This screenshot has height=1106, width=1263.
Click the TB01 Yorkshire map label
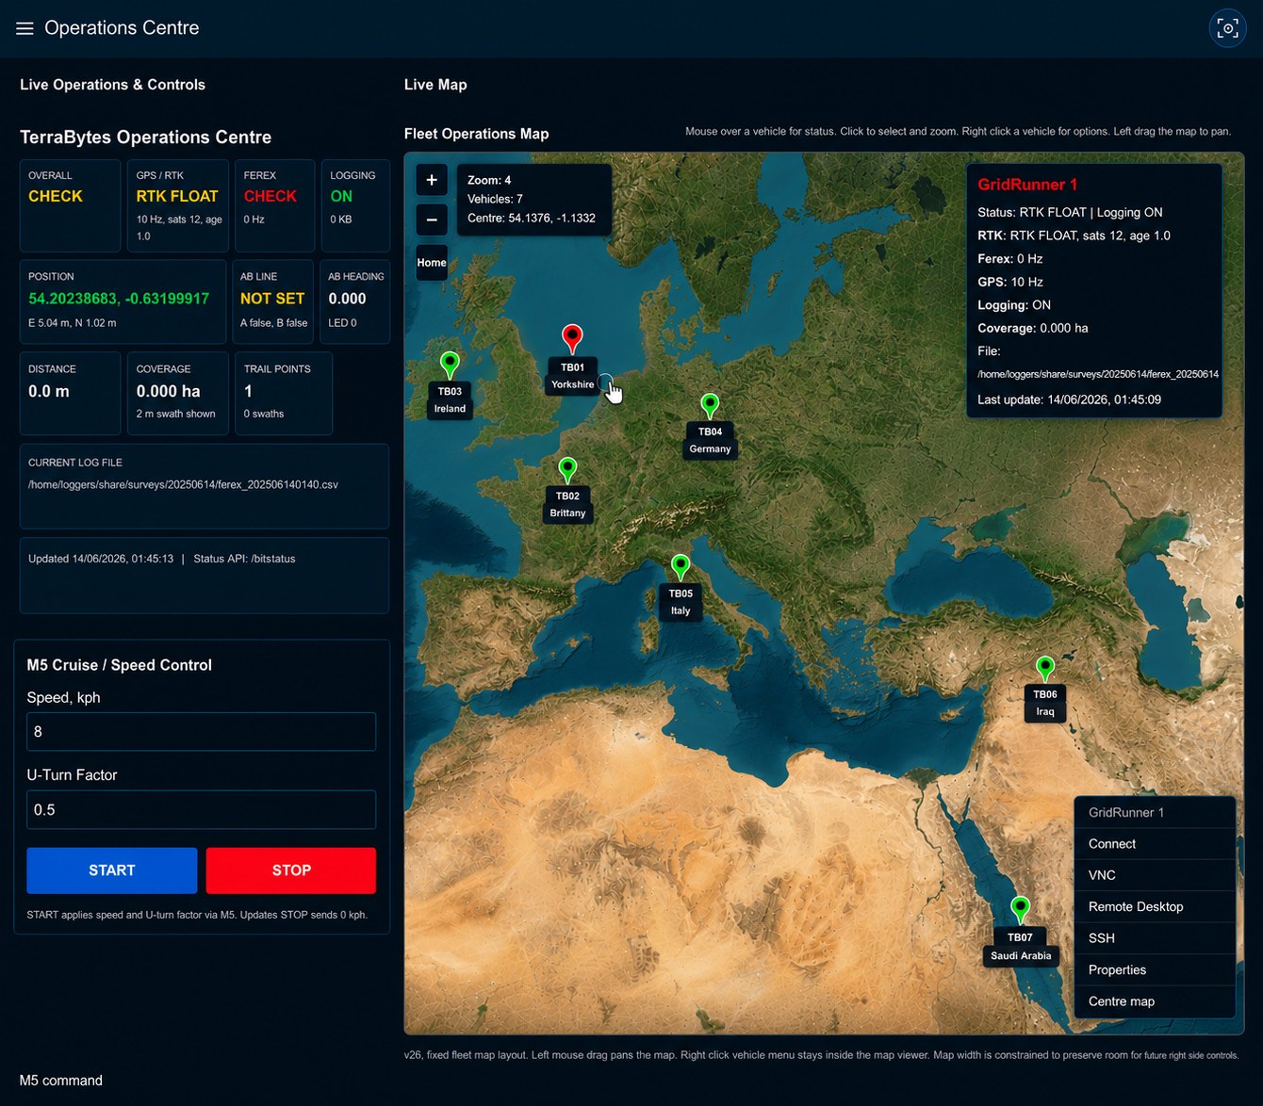pyautogui.click(x=572, y=376)
